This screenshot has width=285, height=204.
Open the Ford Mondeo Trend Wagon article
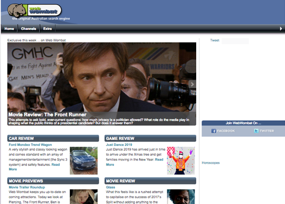click(31, 145)
